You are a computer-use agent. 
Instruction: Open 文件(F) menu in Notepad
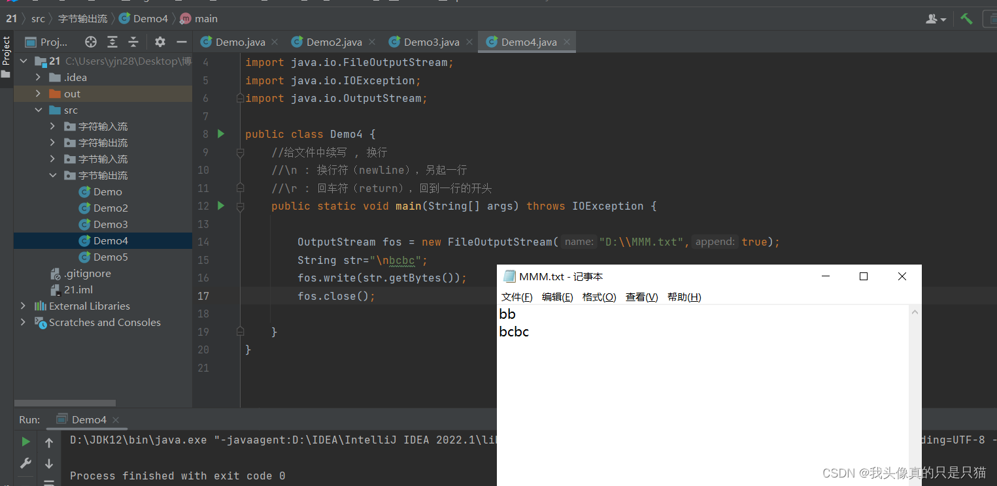pos(516,297)
